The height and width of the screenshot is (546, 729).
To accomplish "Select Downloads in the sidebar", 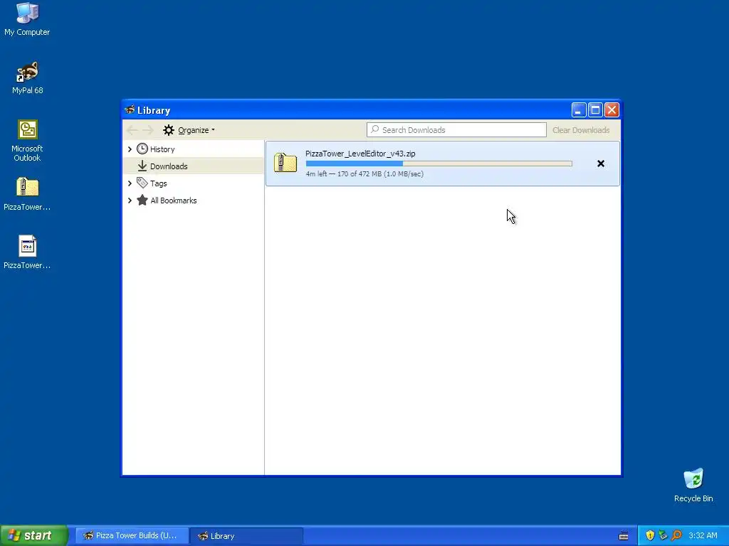I will (x=194, y=166).
